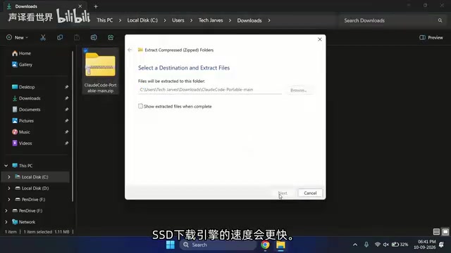Unpin Videos using its pin icon
The height and width of the screenshot is (253, 451).
pos(66,143)
